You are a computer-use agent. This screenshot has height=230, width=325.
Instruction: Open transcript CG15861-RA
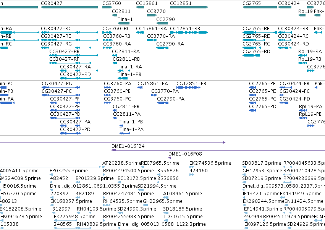tap(140, 32)
